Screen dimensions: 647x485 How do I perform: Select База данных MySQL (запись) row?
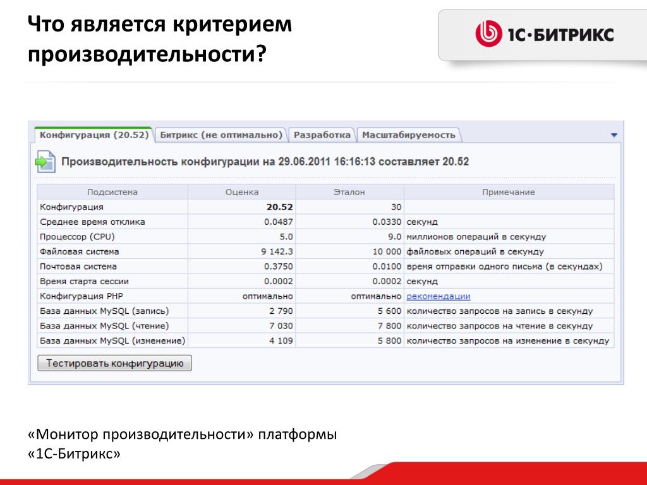click(x=104, y=311)
